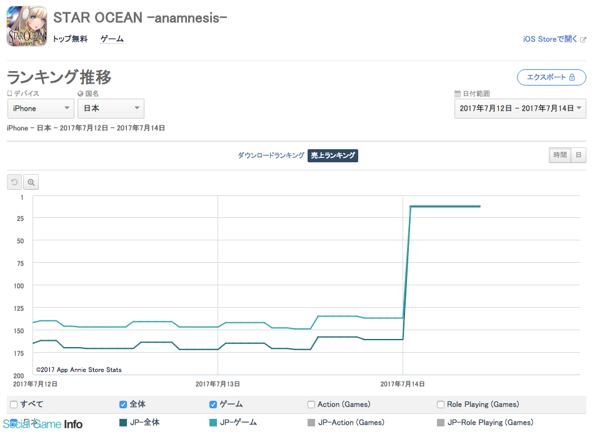Image resolution: width=592 pixels, height=432 pixels.
Task: Click the external link icon beside iOS Store
Action: (x=583, y=39)
